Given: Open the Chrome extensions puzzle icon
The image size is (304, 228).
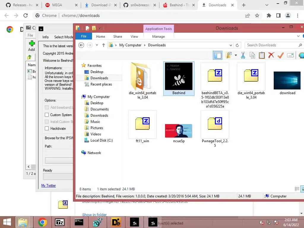Looking at the screenshot, I should pos(269,15).
